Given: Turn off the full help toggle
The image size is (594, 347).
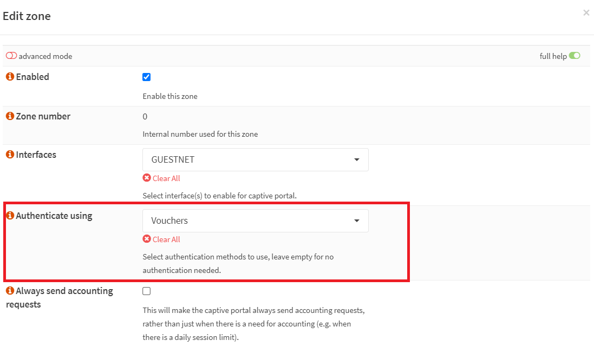Looking at the screenshot, I should point(575,56).
